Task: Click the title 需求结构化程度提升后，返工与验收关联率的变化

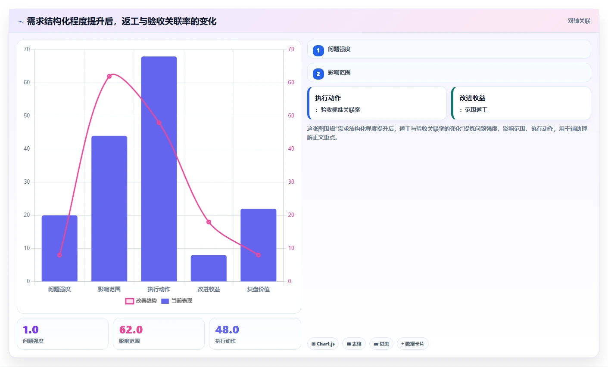Action: click(x=122, y=21)
